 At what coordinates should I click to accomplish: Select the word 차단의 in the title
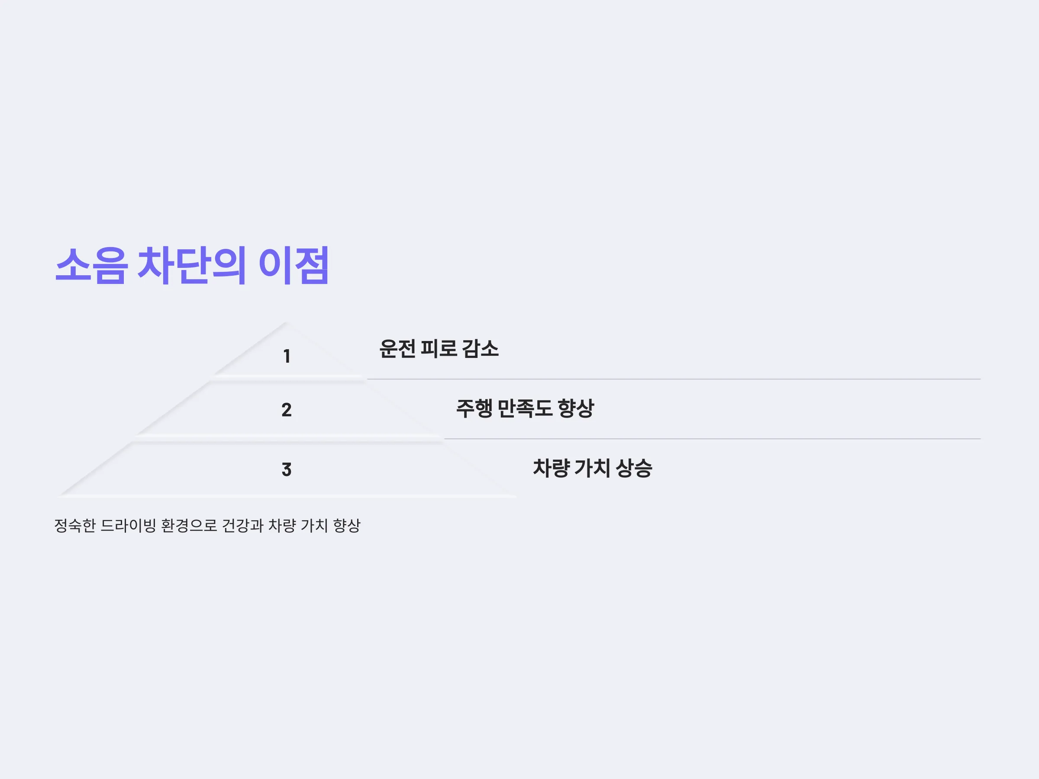point(192,265)
